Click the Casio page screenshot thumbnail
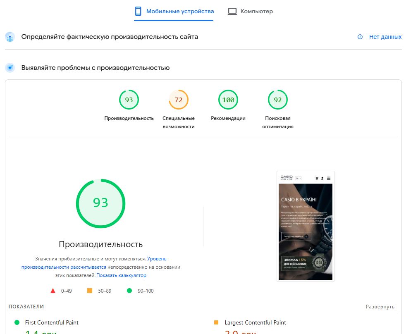This screenshot has width=418, height=334. point(306,226)
